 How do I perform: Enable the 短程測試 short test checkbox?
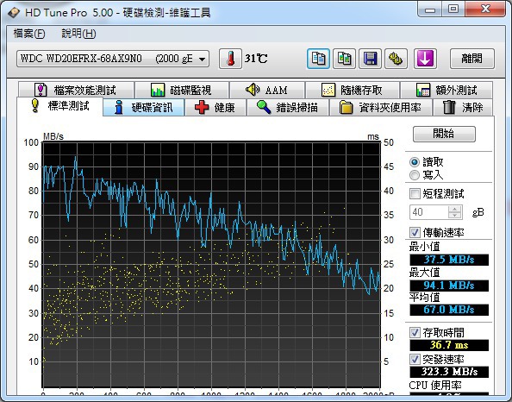pos(415,193)
